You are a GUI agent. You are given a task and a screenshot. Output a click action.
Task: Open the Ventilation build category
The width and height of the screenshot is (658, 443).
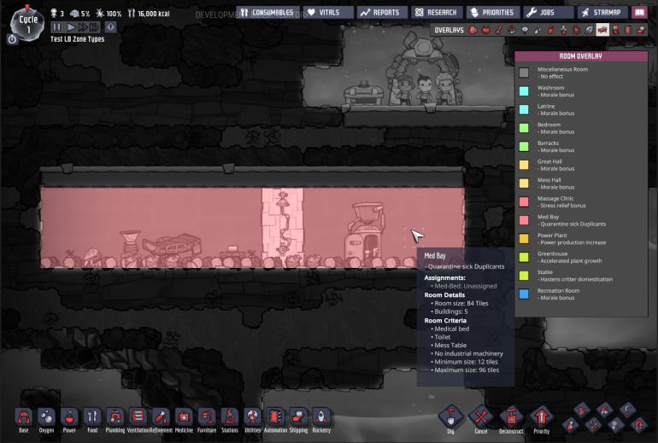coord(138,417)
